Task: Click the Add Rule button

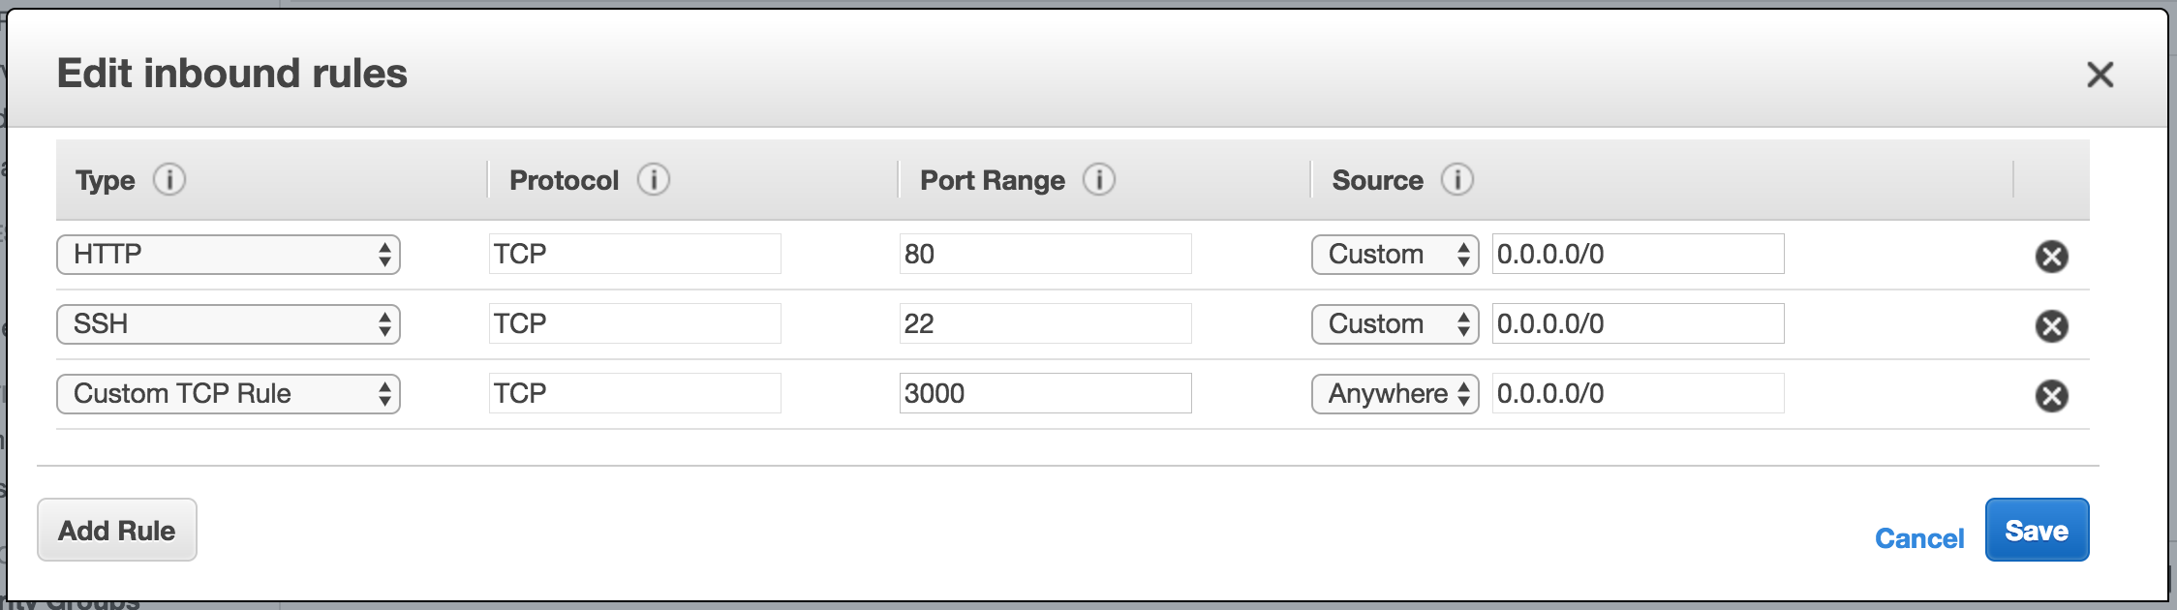Action: (117, 531)
